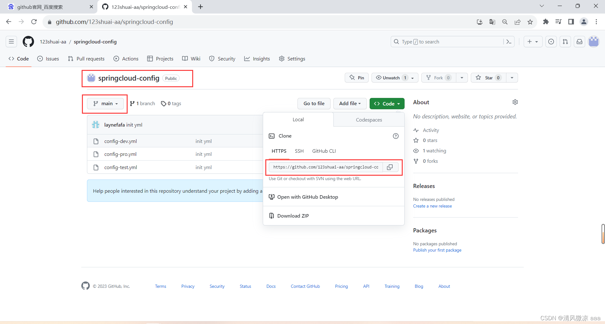Expand the main branch selector dropdown
This screenshot has width=605, height=324.
coord(105,104)
